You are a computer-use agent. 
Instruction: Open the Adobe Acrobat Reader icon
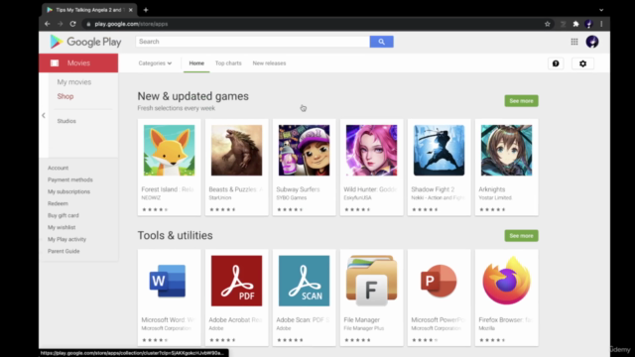(x=236, y=281)
